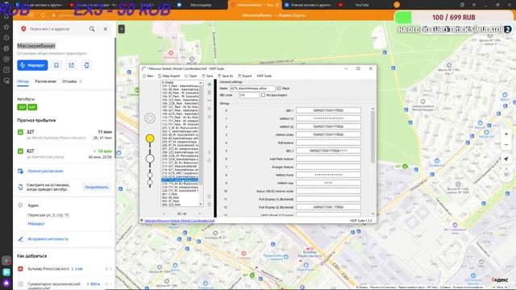Click the 327 arrival forecast row

(x=64, y=135)
